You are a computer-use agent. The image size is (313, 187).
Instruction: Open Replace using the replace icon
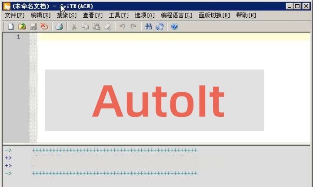(160, 26)
